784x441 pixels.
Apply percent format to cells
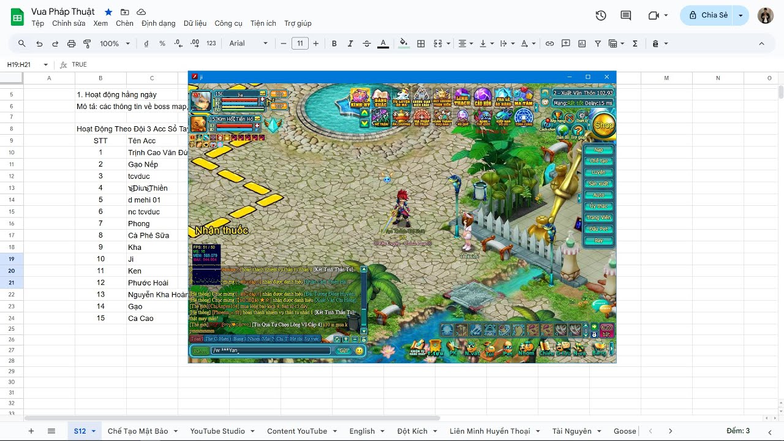[x=162, y=43]
